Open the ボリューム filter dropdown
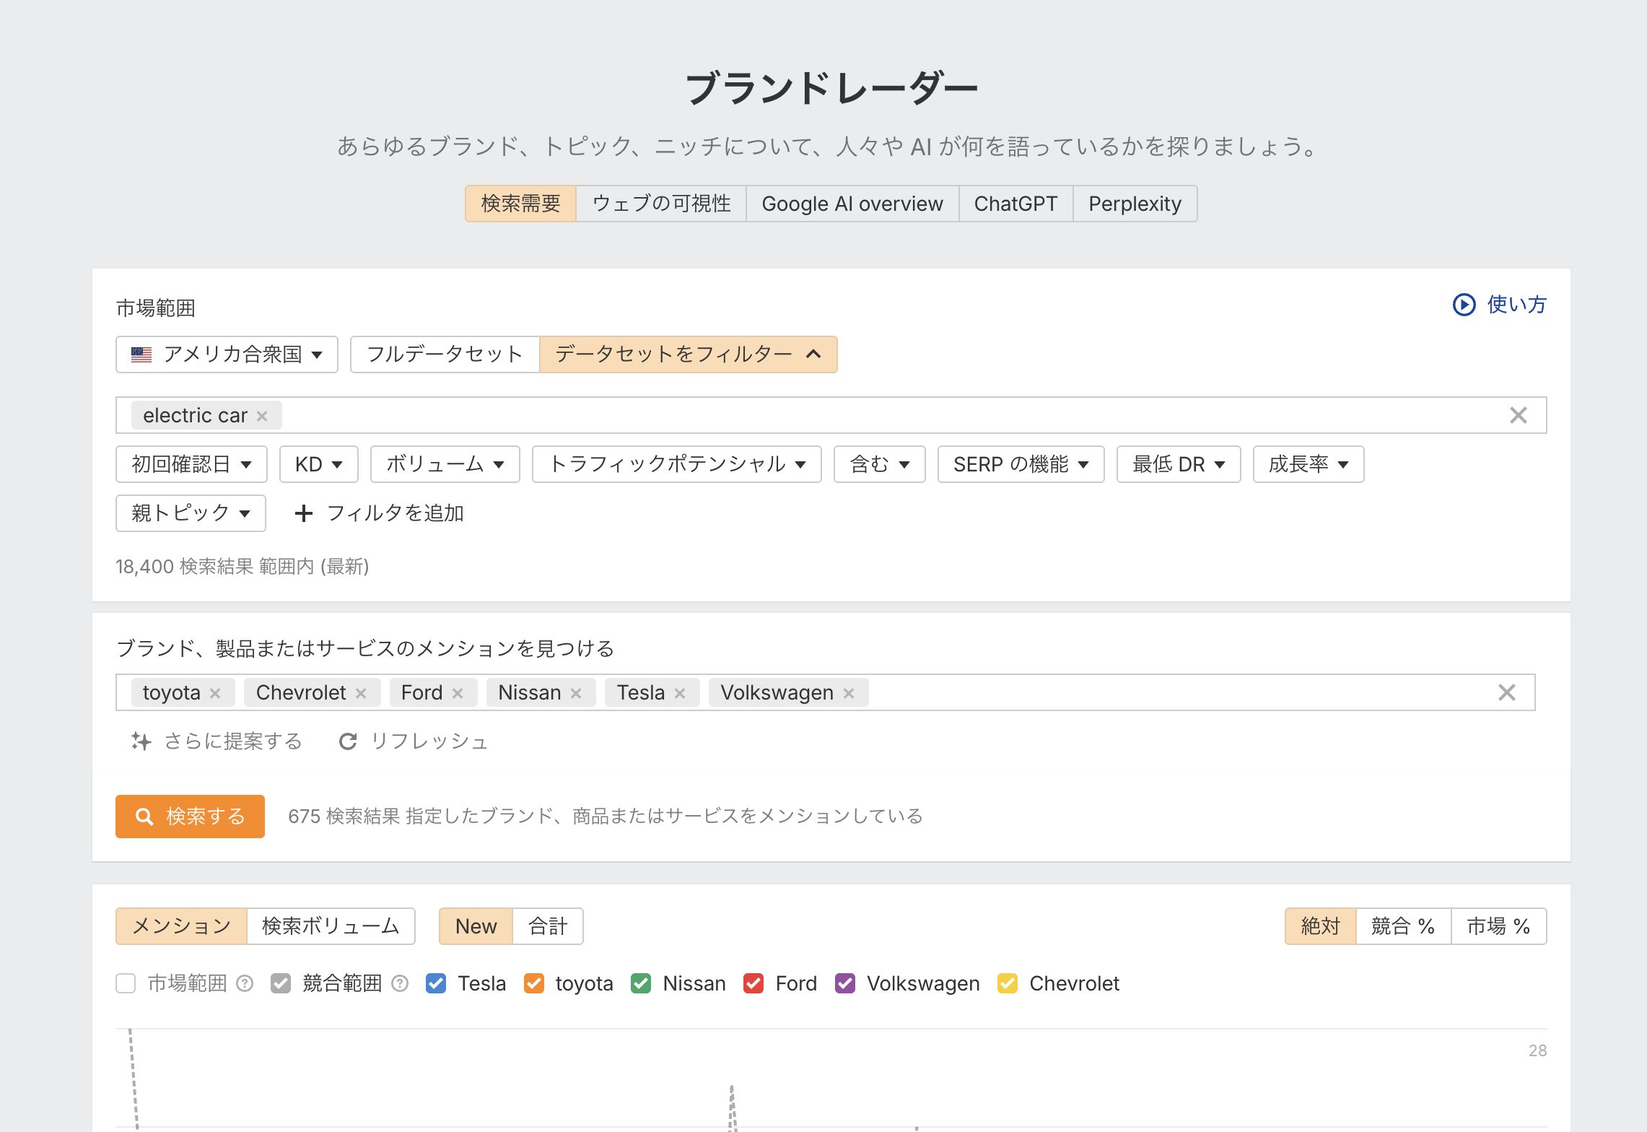1647x1132 pixels. (x=445, y=464)
